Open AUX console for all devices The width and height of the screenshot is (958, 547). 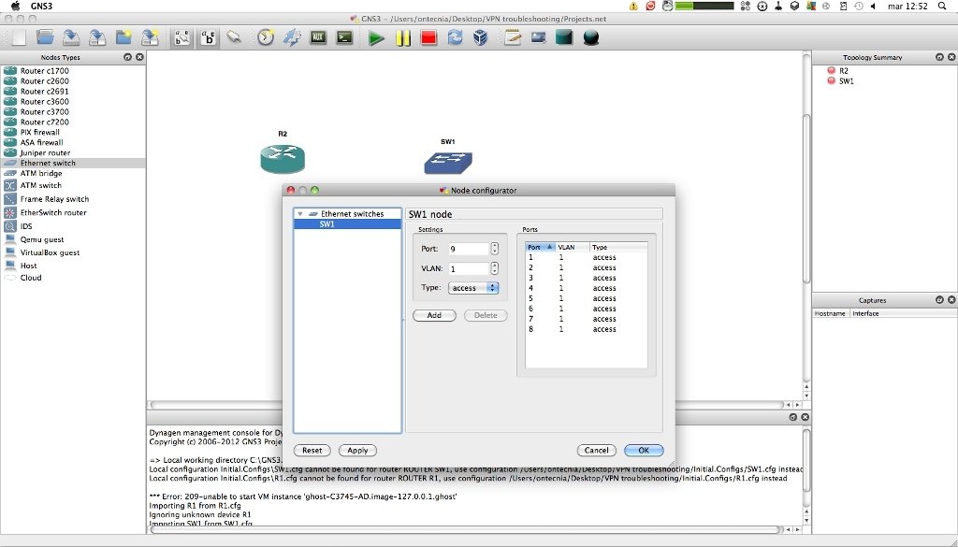318,37
